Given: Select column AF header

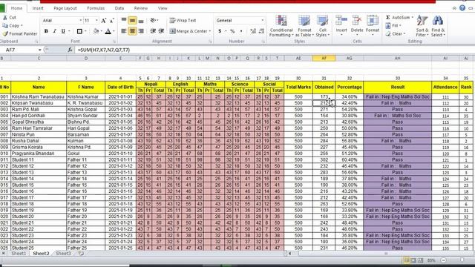Looking at the screenshot, I should (x=324, y=58).
